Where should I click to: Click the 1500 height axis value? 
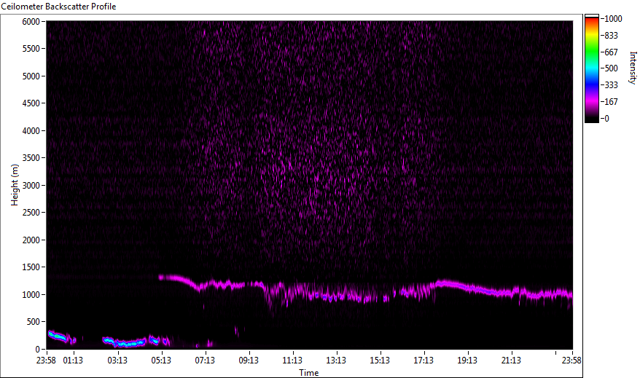31,267
